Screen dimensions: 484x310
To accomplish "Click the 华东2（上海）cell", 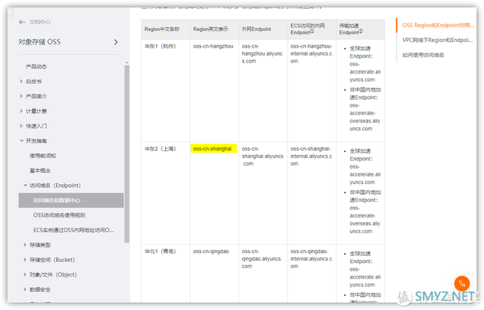I will click(160, 149).
